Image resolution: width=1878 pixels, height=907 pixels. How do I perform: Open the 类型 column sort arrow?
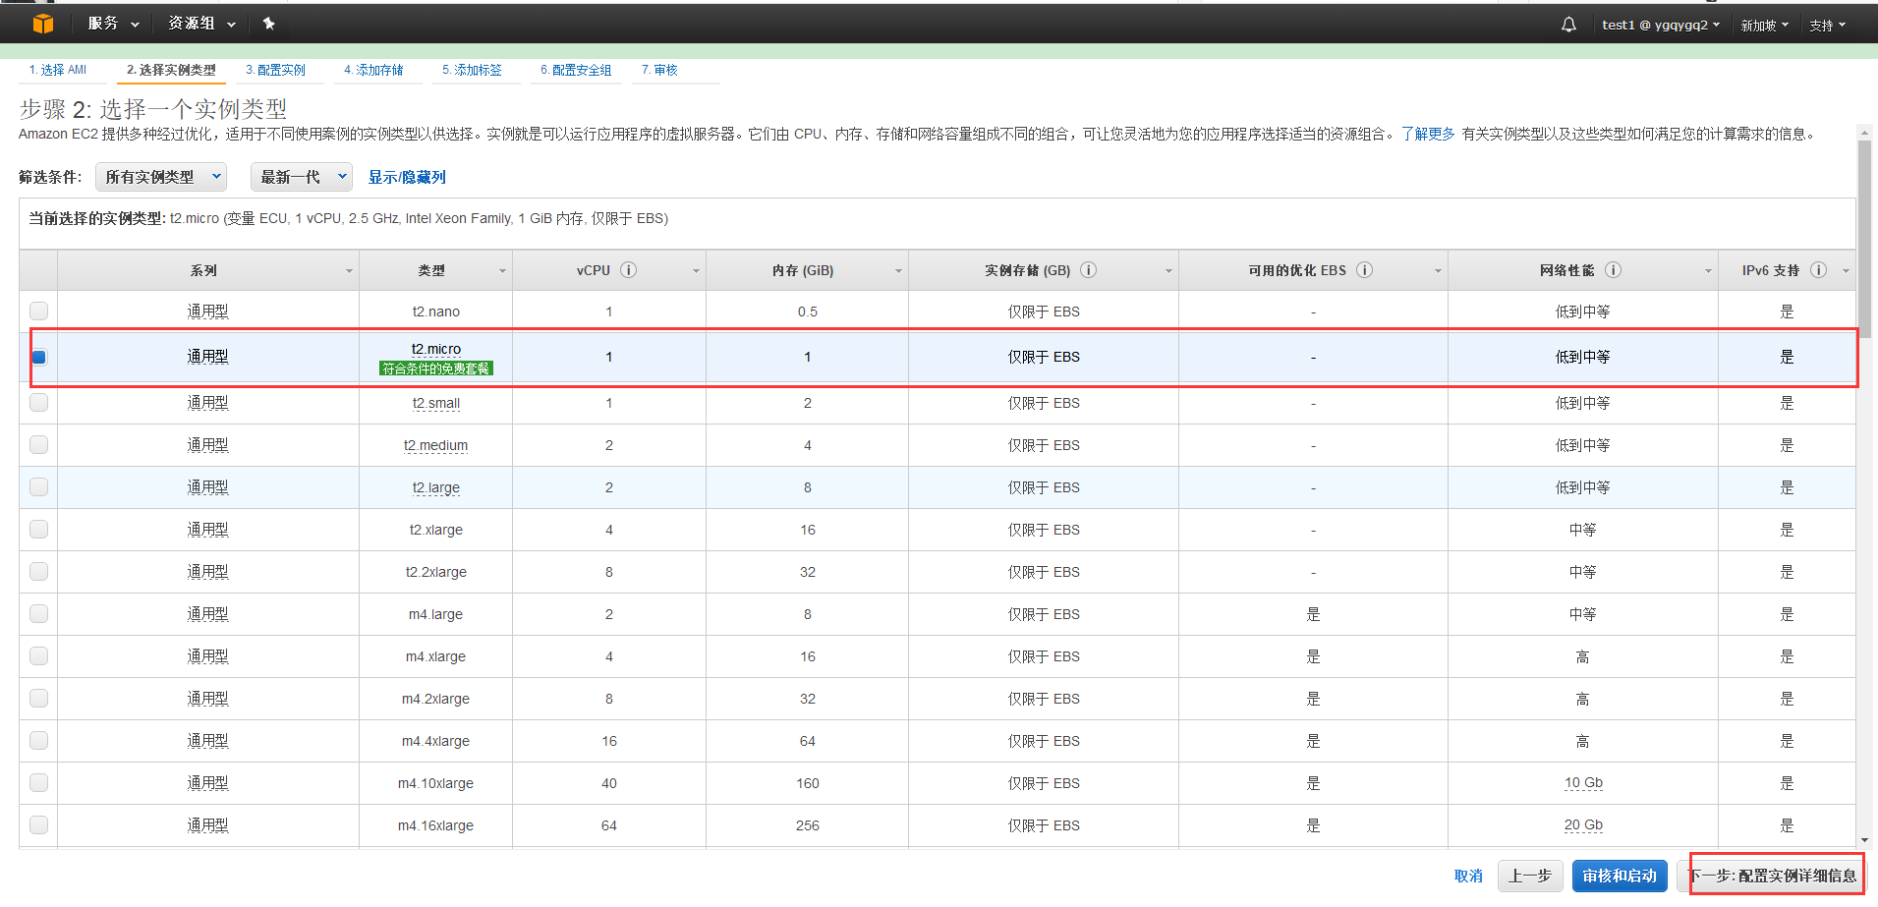(x=502, y=271)
